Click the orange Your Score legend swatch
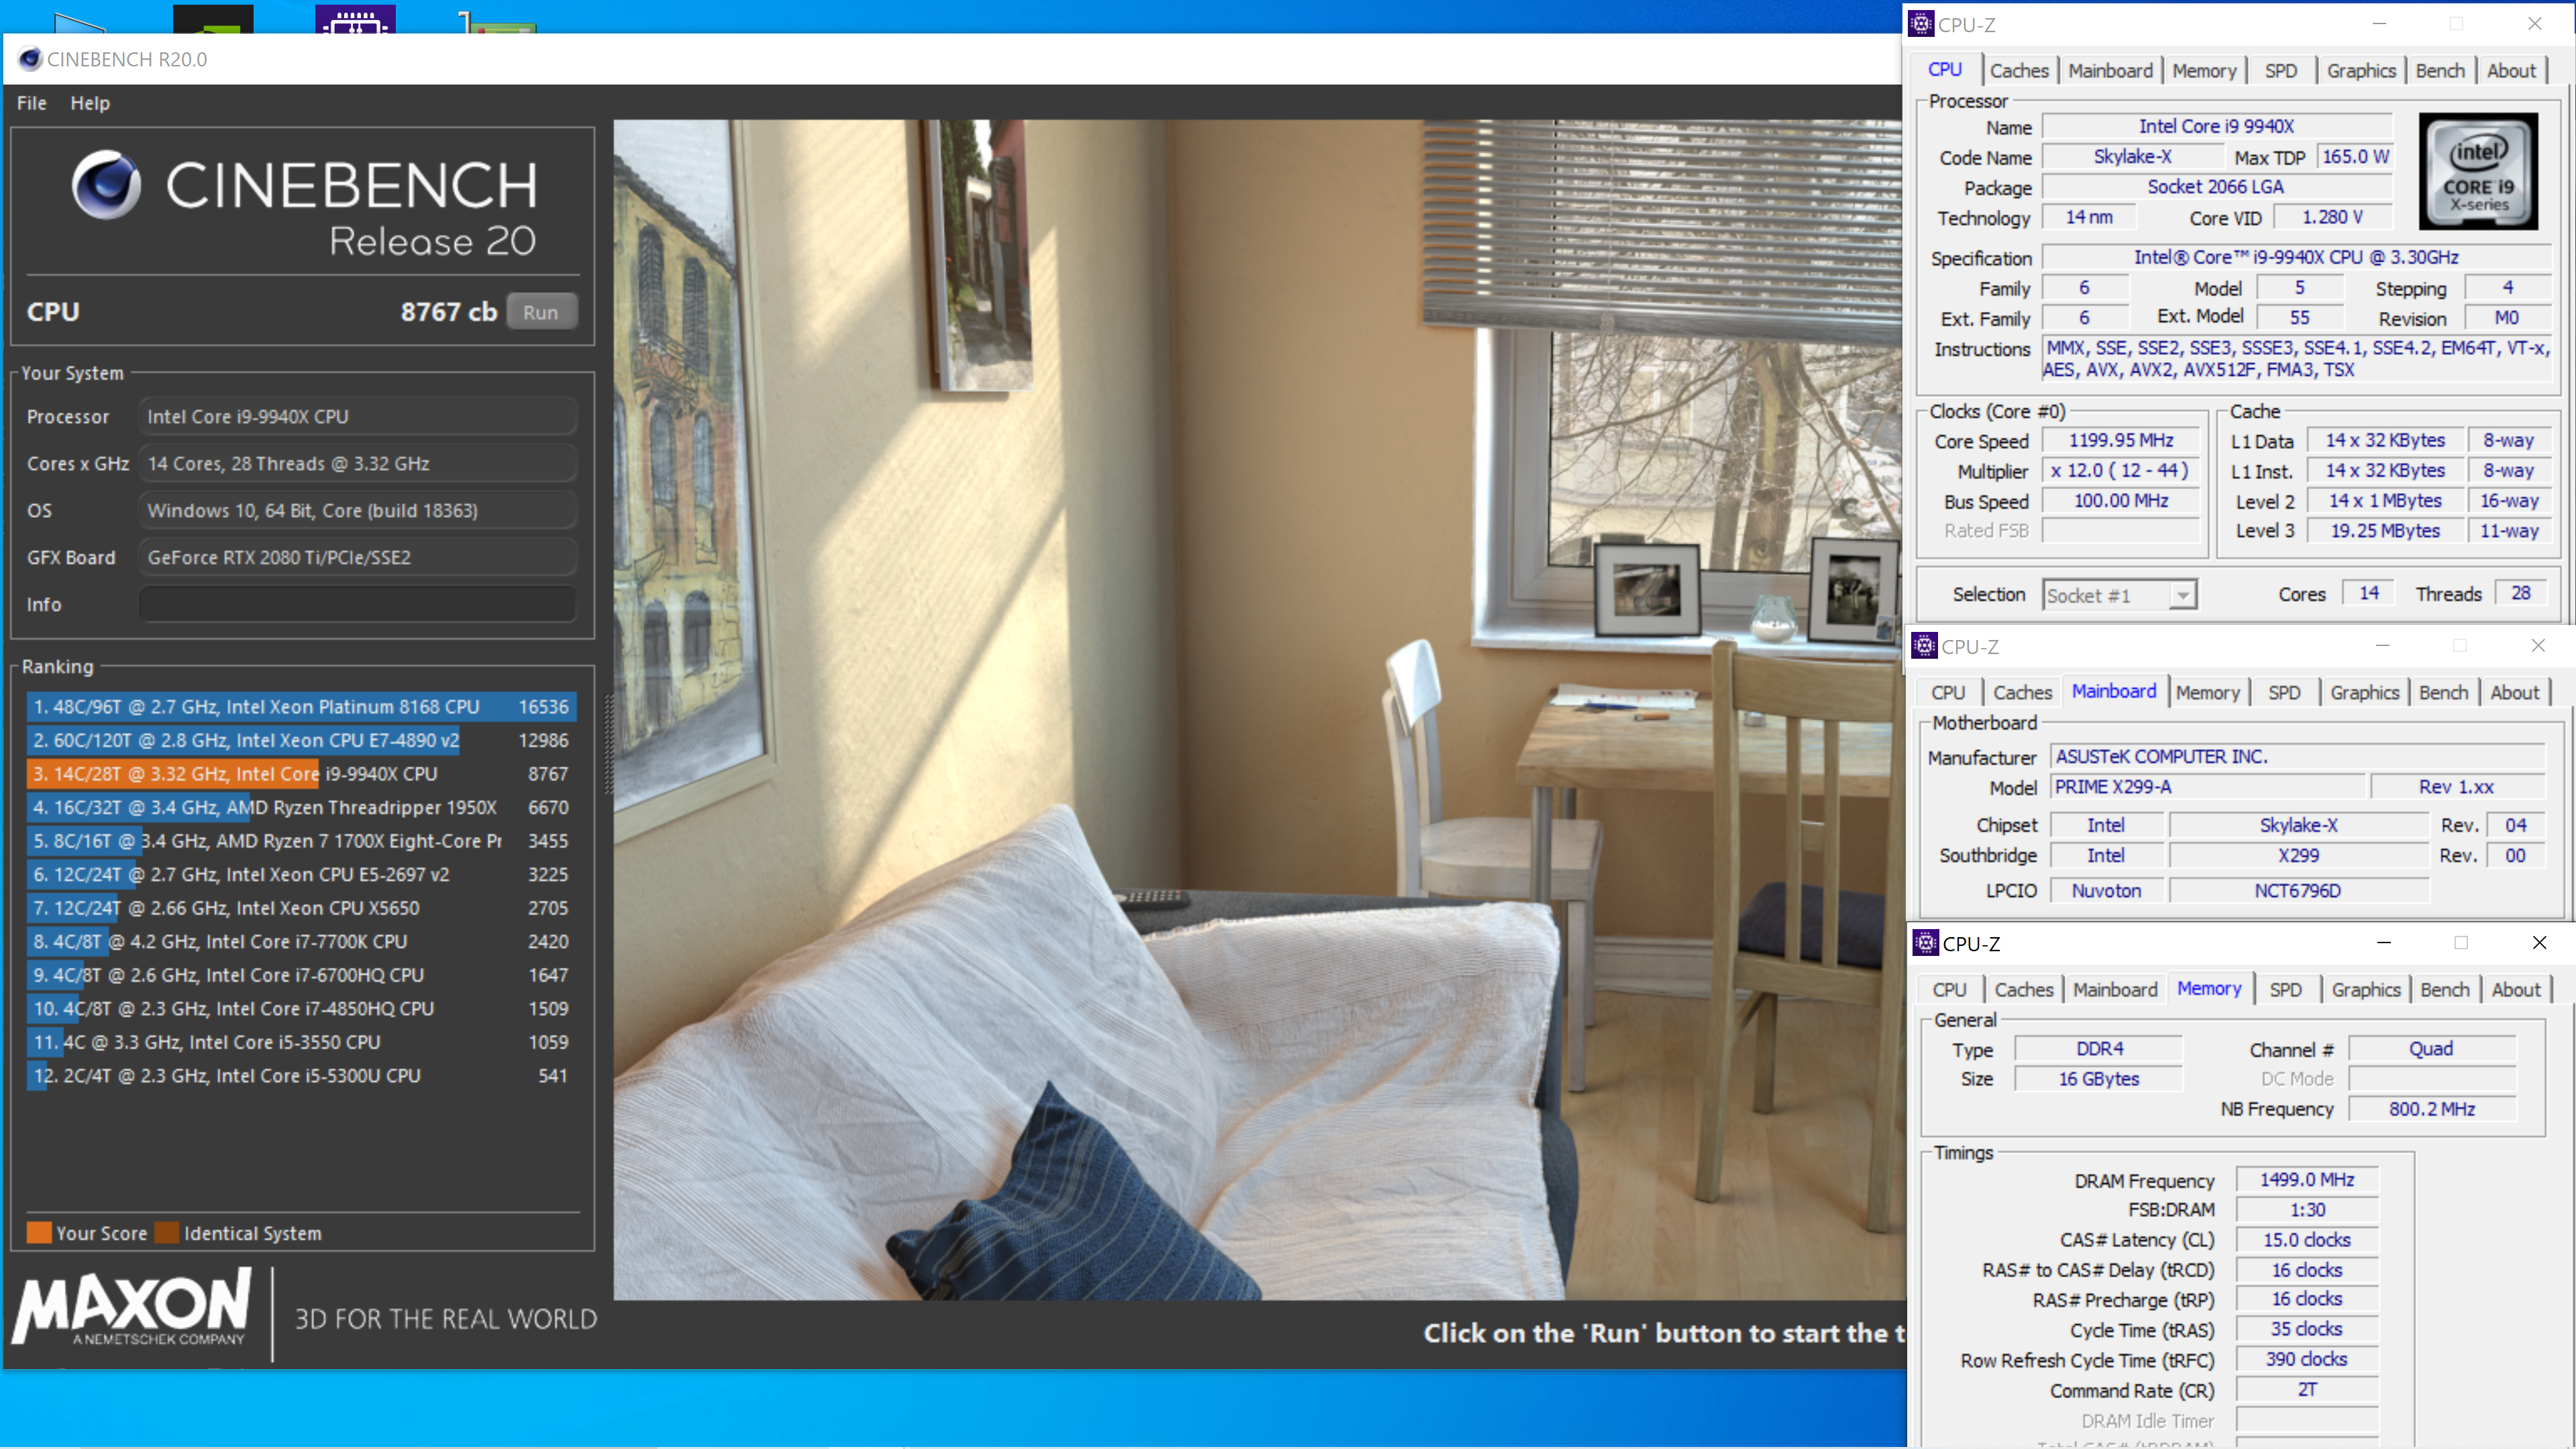This screenshot has width=2576, height=1449. pos(39,1233)
